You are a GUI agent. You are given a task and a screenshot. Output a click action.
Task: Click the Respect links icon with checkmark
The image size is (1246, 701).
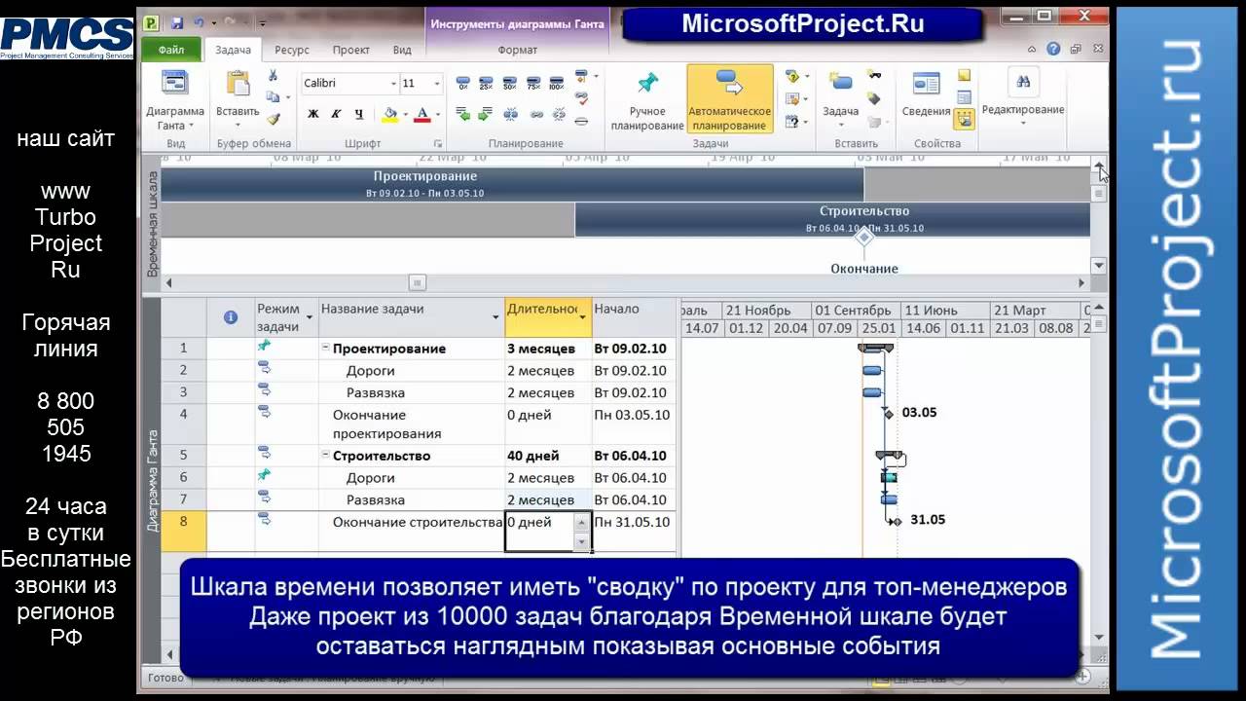[x=581, y=97]
